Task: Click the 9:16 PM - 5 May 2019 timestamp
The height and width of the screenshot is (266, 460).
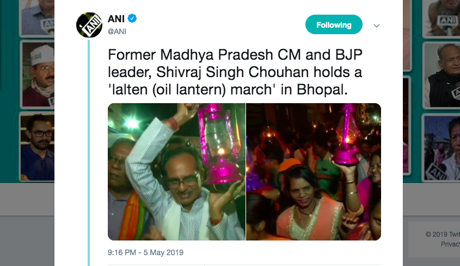Action: (x=145, y=252)
